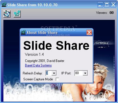This screenshot has width=118, height=103.
Task: Minimize the Slide Share main window
Action: 100,5
